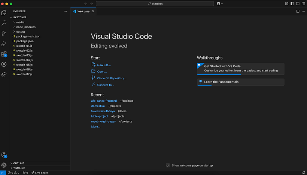Go back with the left arrow
This screenshot has height=175, width=307.
click(x=86, y=4)
